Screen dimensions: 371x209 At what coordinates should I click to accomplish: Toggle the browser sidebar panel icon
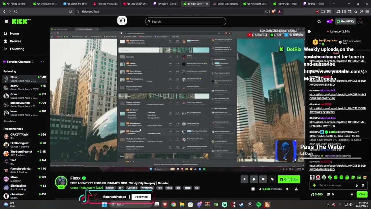pos(344,12)
